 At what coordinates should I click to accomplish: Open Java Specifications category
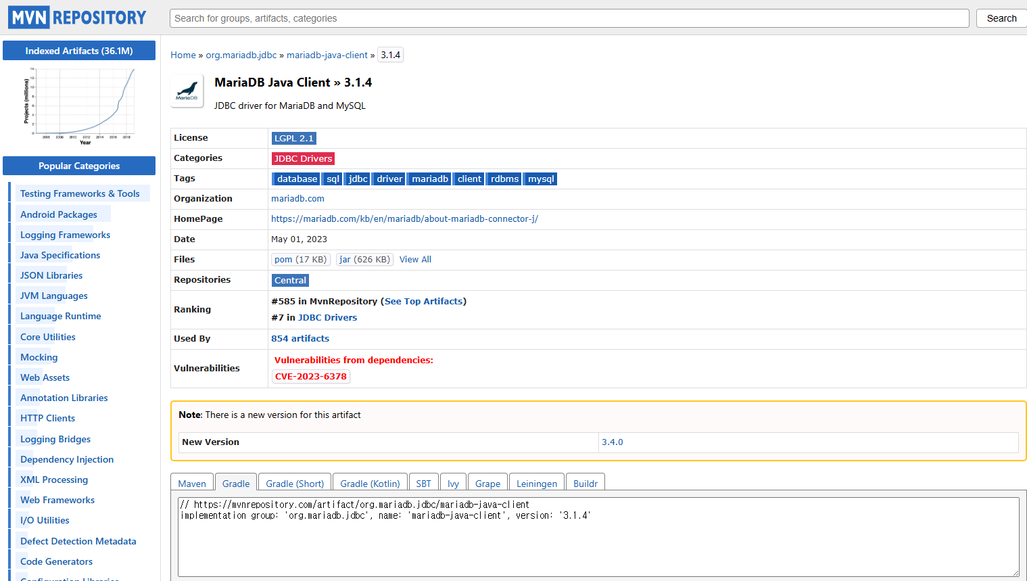pos(60,255)
